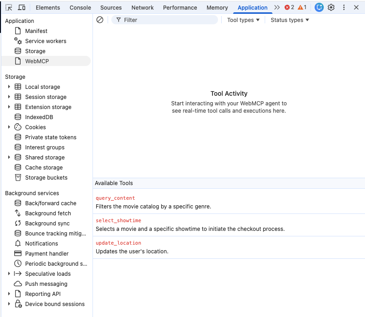
Task: Expand the Session storage tree node
Action: click(x=9, y=97)
